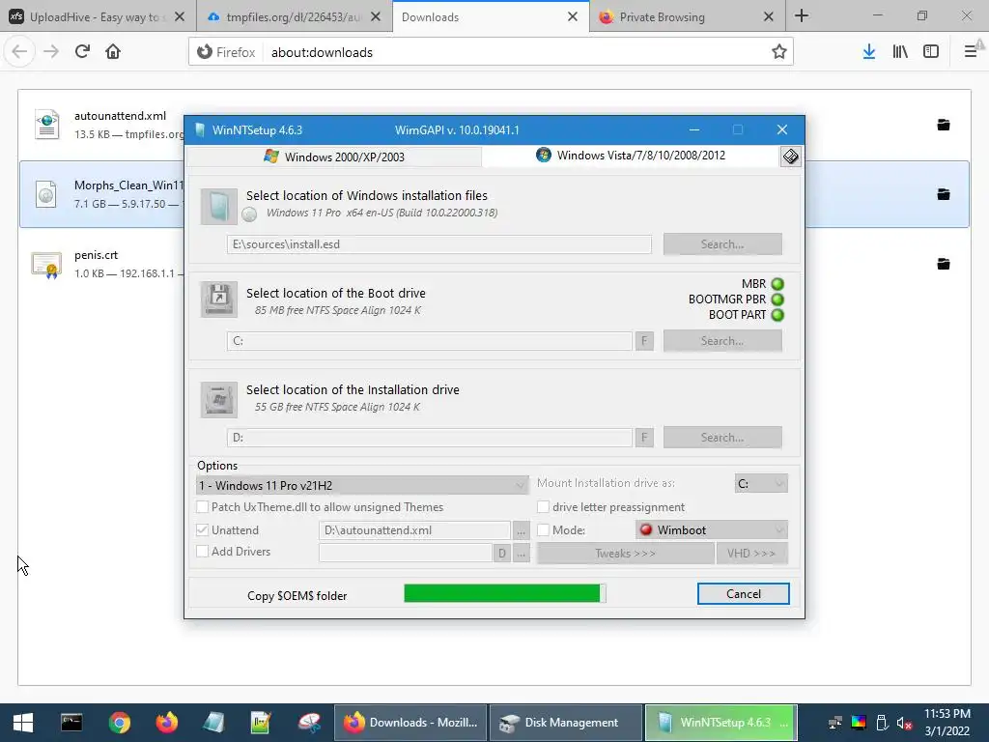Click the D:\autounattend.xml path field
Image resolution: width=989 pixels, height=742 pixels.
pyautogui.click(x=414, y=530)
